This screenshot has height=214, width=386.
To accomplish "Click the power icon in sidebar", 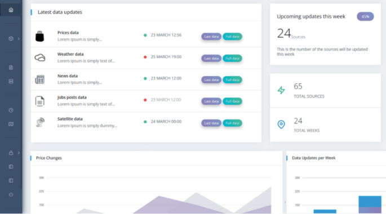I will pyautogui.click(x=11, y=194).
